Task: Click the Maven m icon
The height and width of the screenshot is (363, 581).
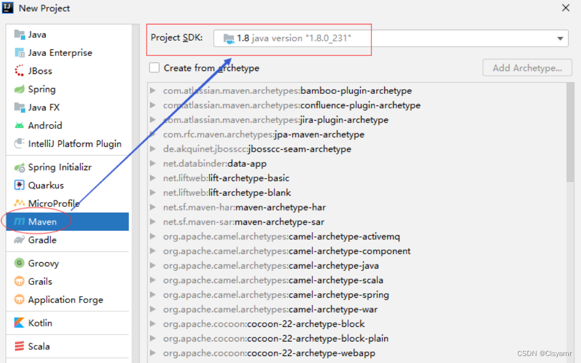Action: [x=19, y=221]
